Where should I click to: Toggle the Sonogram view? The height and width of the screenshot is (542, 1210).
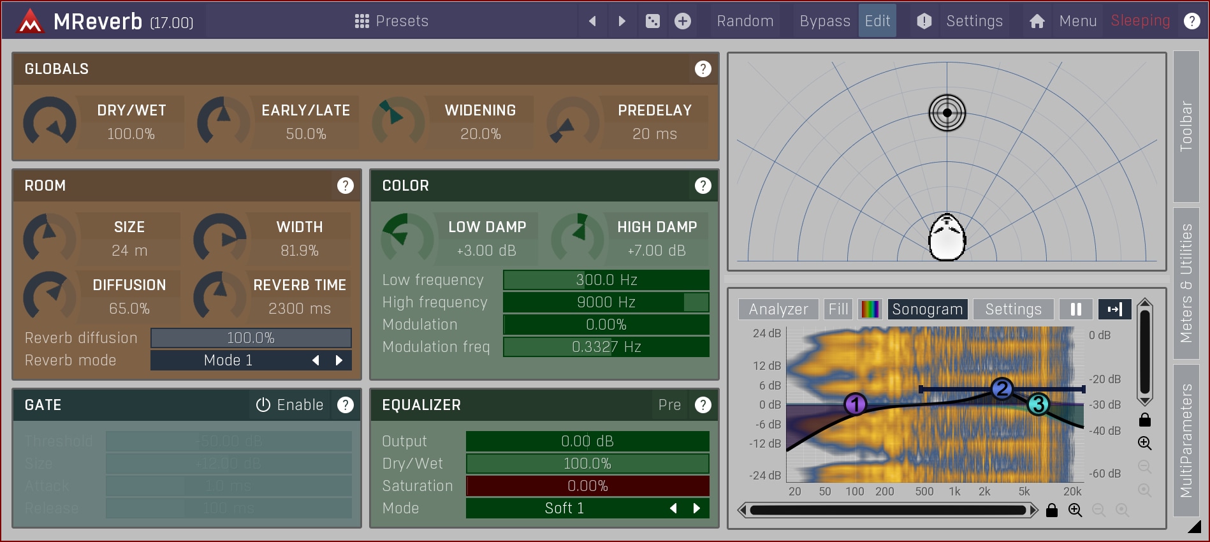pyautogui.click(x=927, y=309)
